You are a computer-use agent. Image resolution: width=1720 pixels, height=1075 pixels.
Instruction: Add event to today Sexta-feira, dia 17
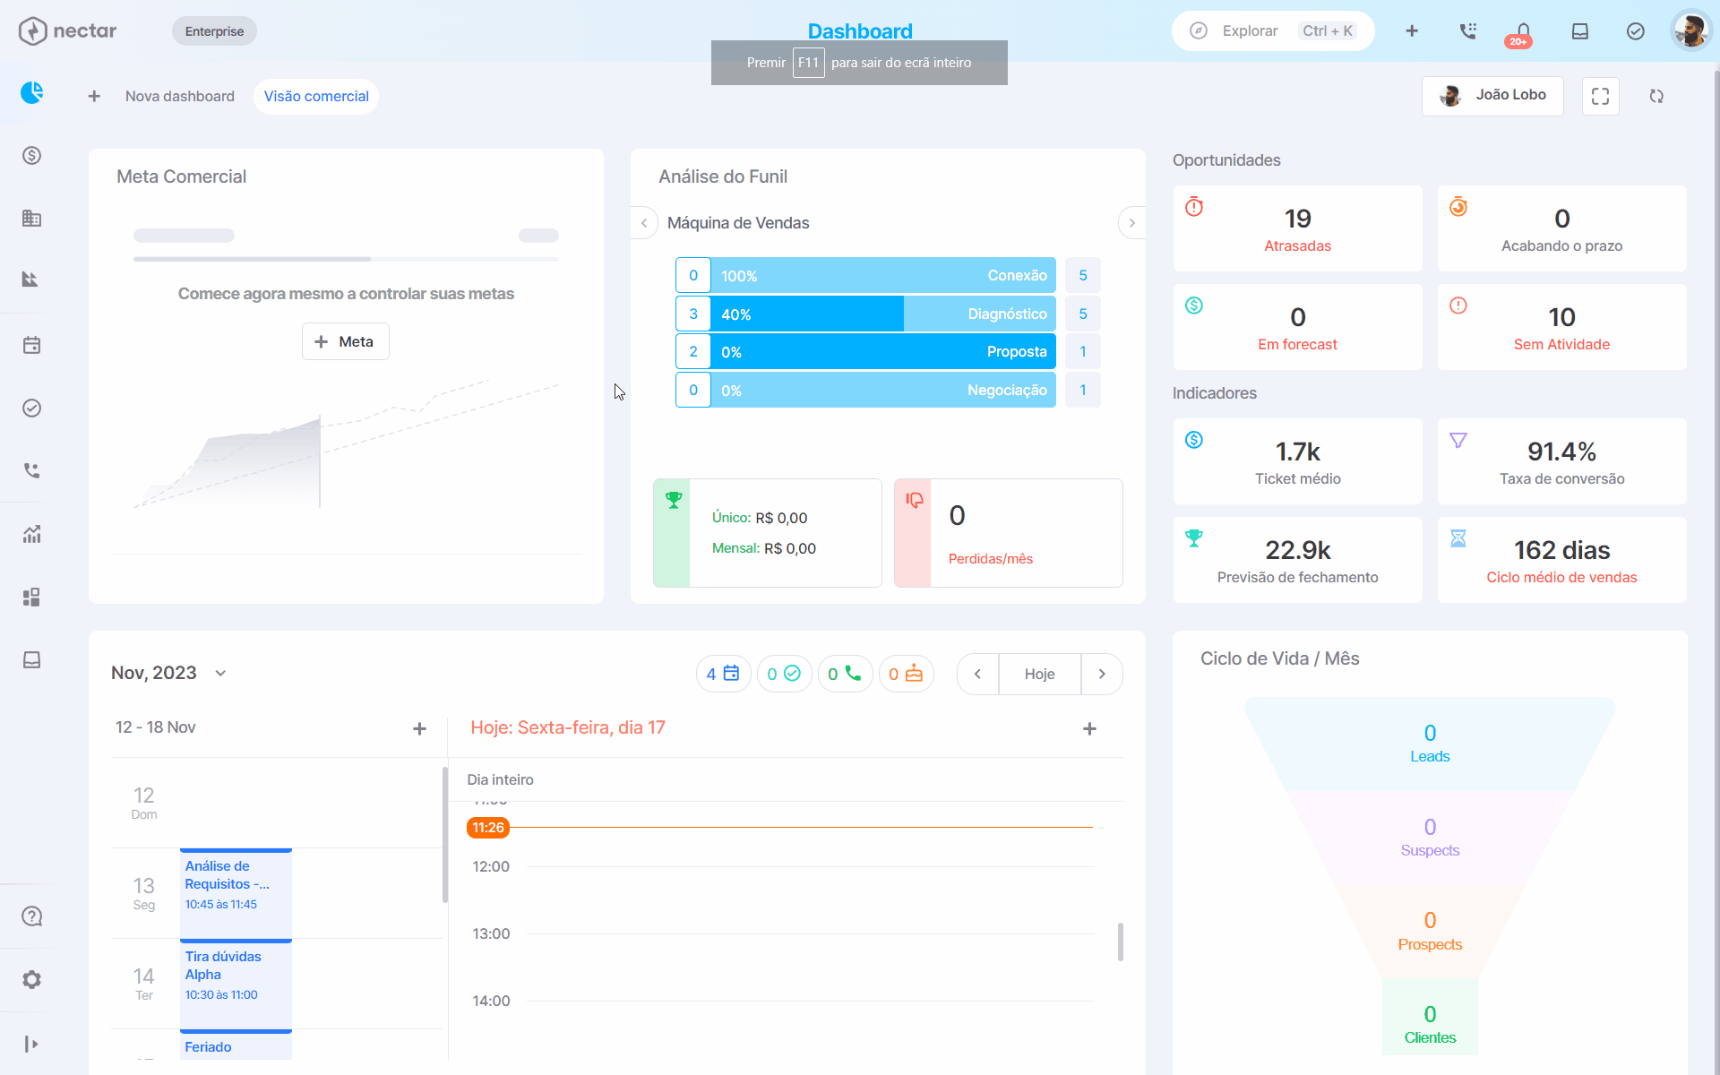point(1089,728)
